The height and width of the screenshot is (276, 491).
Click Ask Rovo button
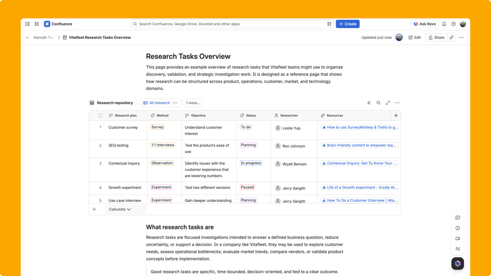(x=425, y=24)
